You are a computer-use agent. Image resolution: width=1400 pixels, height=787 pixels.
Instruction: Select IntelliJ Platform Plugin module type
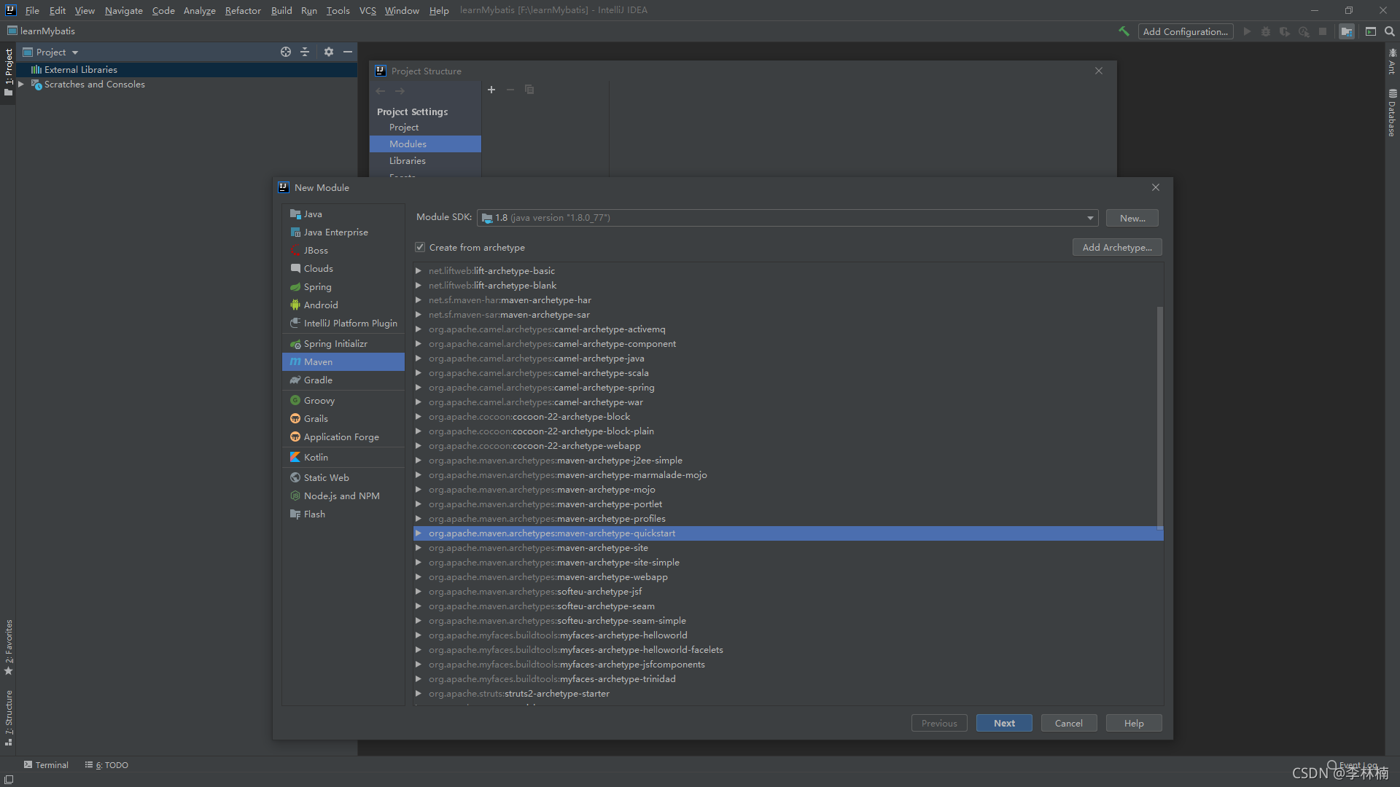pyautogui.click(x=343, y=323)
